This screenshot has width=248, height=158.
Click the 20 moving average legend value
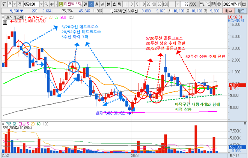[x=50, y=17]
